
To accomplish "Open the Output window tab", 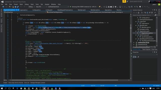I will tap(5, 82).
